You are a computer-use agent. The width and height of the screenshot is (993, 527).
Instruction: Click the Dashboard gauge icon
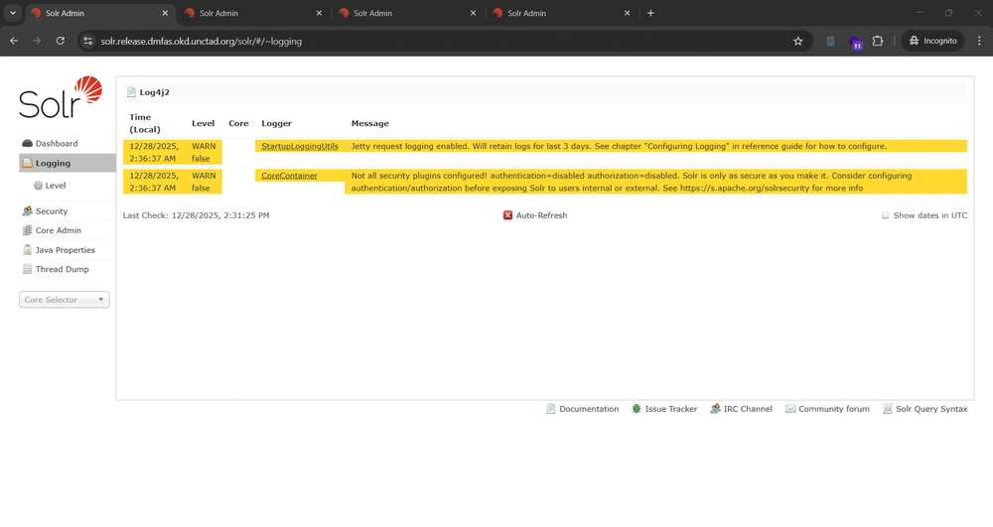27,144
